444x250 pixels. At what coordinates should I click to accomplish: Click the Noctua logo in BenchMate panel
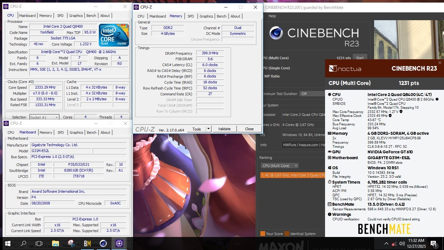[345, 69]
